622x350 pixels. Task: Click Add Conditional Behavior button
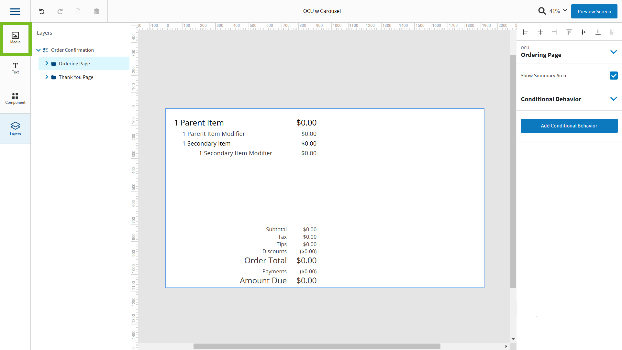(x=569, y=126)
